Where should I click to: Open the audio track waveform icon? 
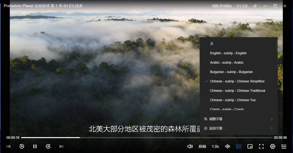(x=227, y=146)
